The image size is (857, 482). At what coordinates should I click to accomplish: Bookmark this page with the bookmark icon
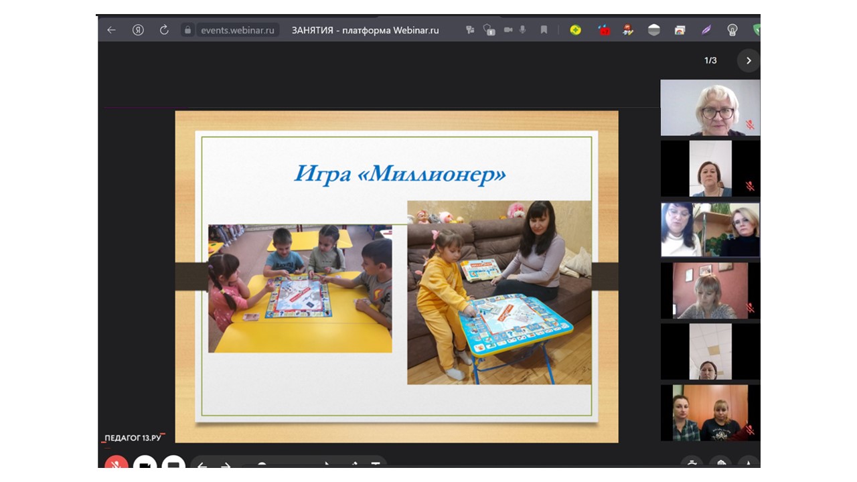pos(544,30)
